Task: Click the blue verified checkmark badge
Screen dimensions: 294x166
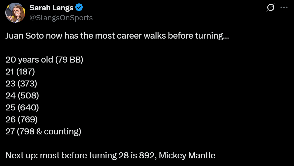Action: pyautogui.click(x=79, y=8)
